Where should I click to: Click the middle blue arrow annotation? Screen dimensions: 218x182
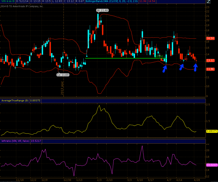182,66
